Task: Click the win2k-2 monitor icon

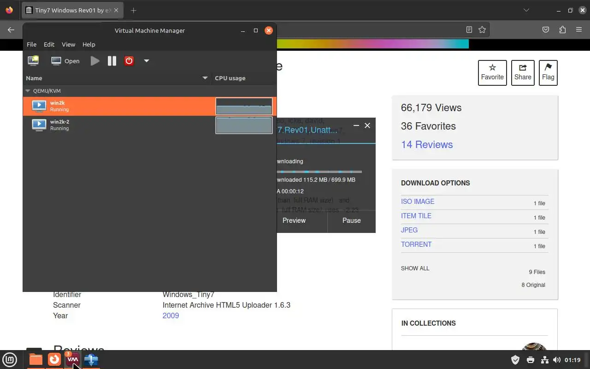Action: coord(39,125)
